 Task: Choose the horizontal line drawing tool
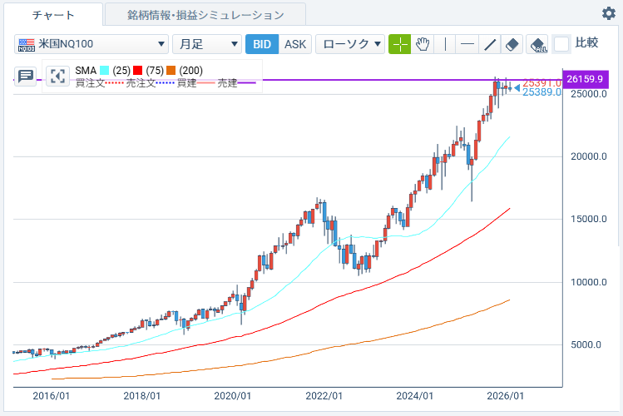click(x=467, y=44)
